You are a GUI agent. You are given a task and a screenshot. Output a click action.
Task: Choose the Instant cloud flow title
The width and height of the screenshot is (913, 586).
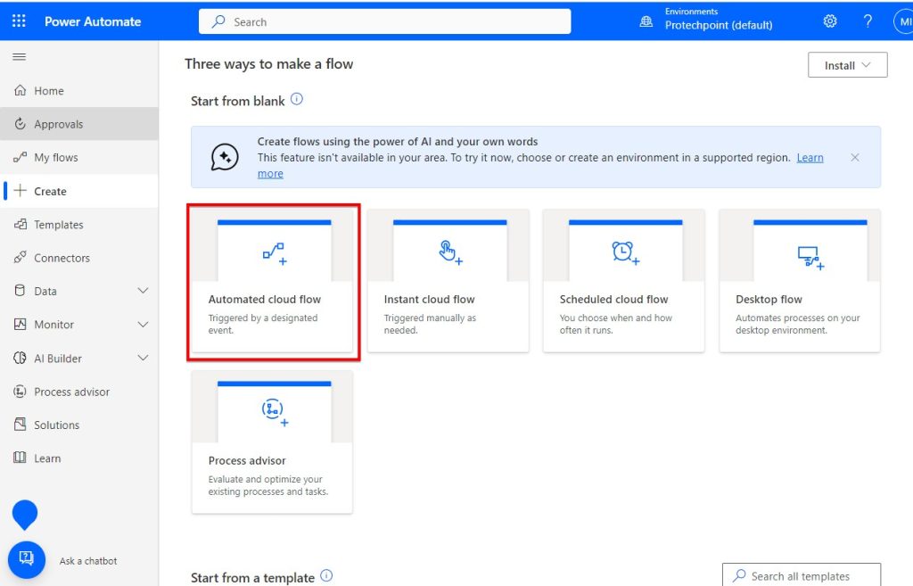click(x=429, y=299)
